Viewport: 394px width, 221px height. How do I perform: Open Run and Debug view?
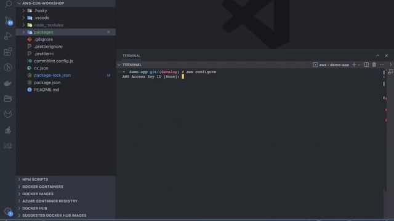[8, 36]
